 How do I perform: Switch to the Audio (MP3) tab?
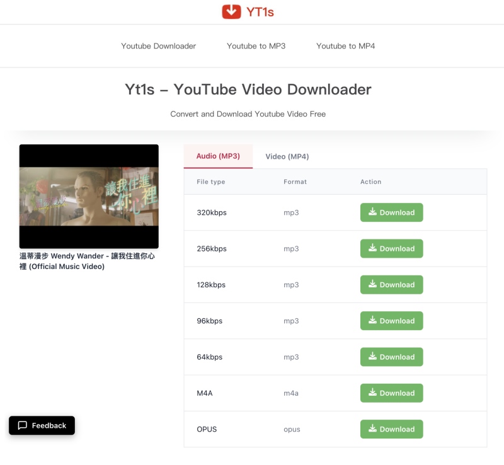point(218,156)
